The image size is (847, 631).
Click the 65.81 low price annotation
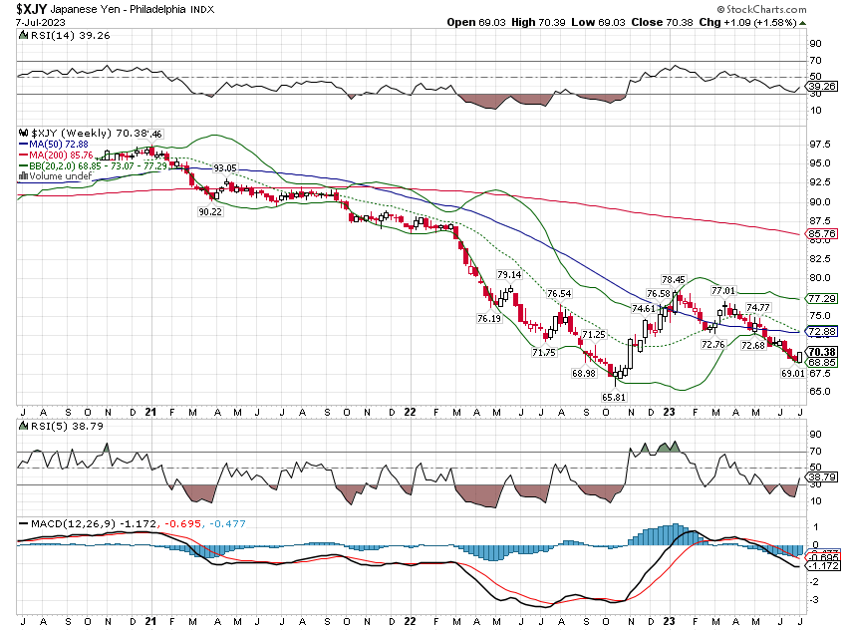[x=614, y=397]
